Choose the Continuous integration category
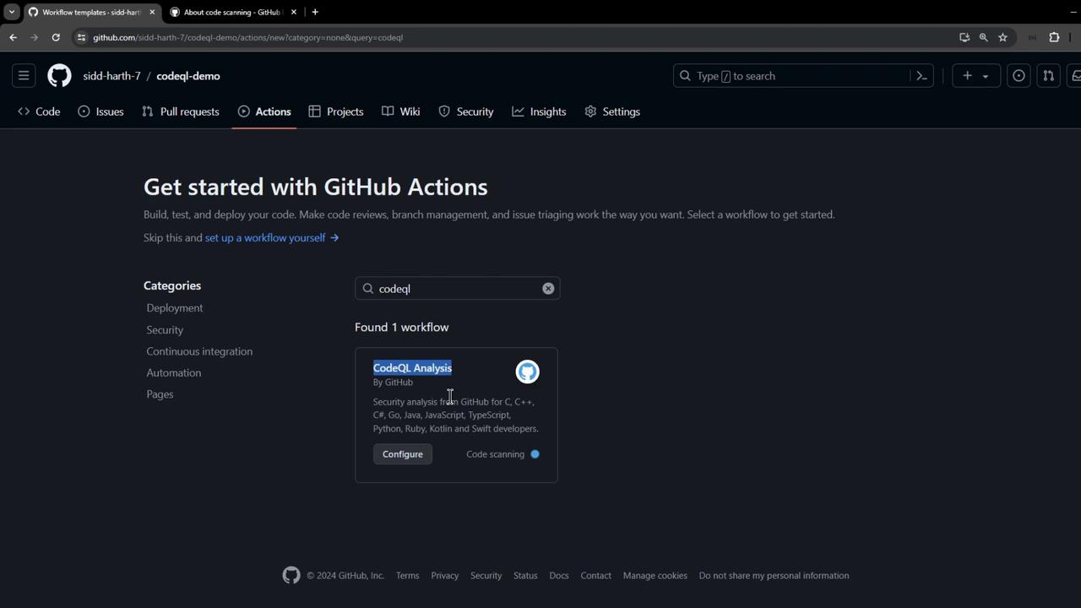 coord(199,351)
